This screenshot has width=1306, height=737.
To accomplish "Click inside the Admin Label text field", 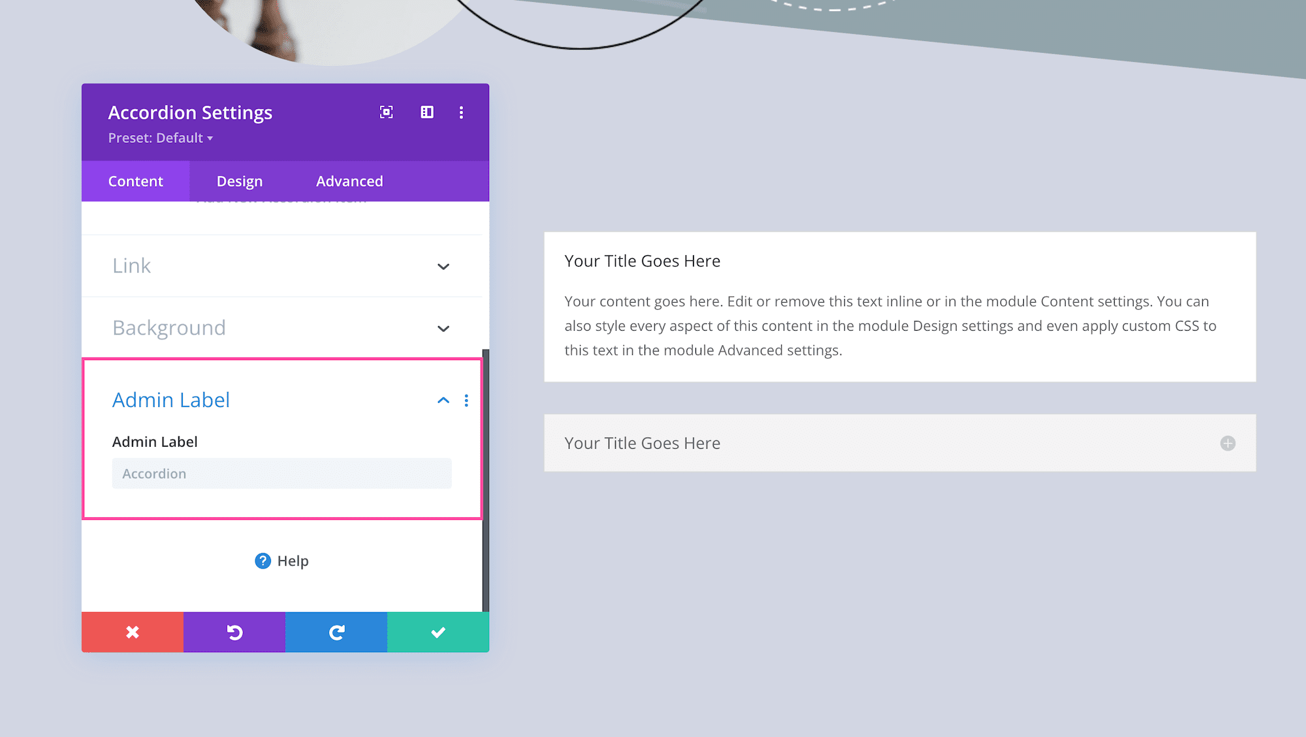I will (x=281, y=473).
